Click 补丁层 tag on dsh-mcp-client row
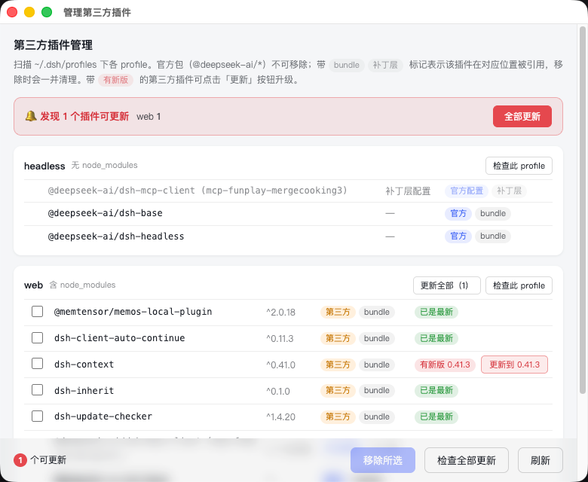This screenshot has width=588, height=482. 509,191
